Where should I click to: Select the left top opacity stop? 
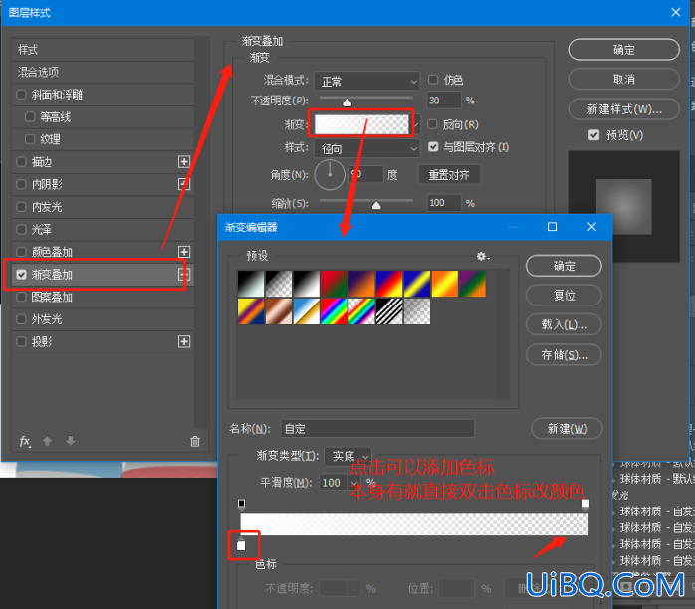[x=241, y=504]
